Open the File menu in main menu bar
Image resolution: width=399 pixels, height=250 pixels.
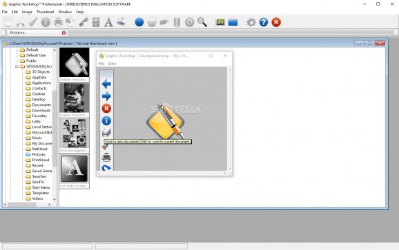click(x=5, y=12)
